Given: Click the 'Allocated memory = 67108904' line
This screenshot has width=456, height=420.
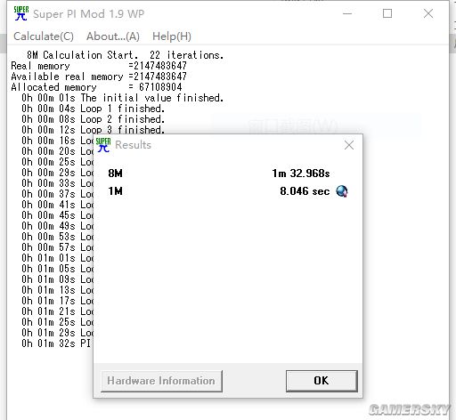Looking at the screenshot, I should tap(96, 87).
